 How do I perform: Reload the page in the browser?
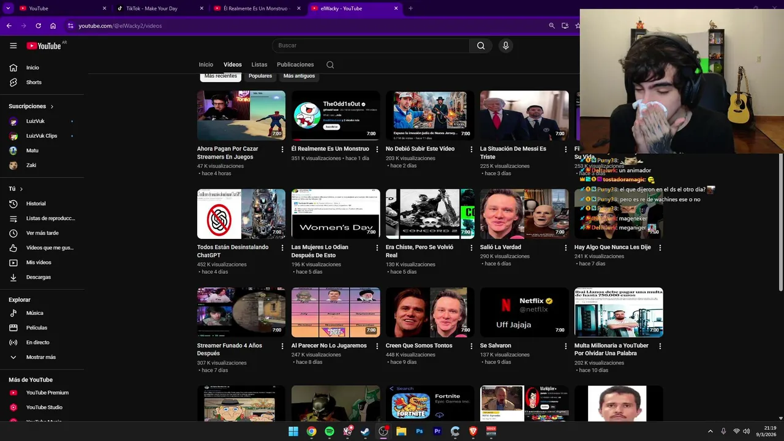[x=38, y=26]
